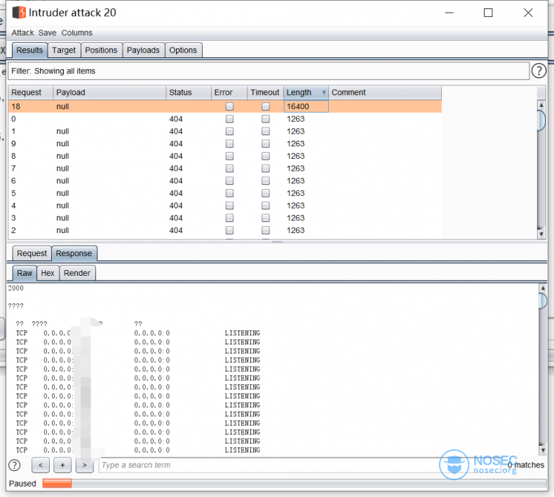554x497 pixels.
Task: Switch to the Target tab
Action: 64,50
